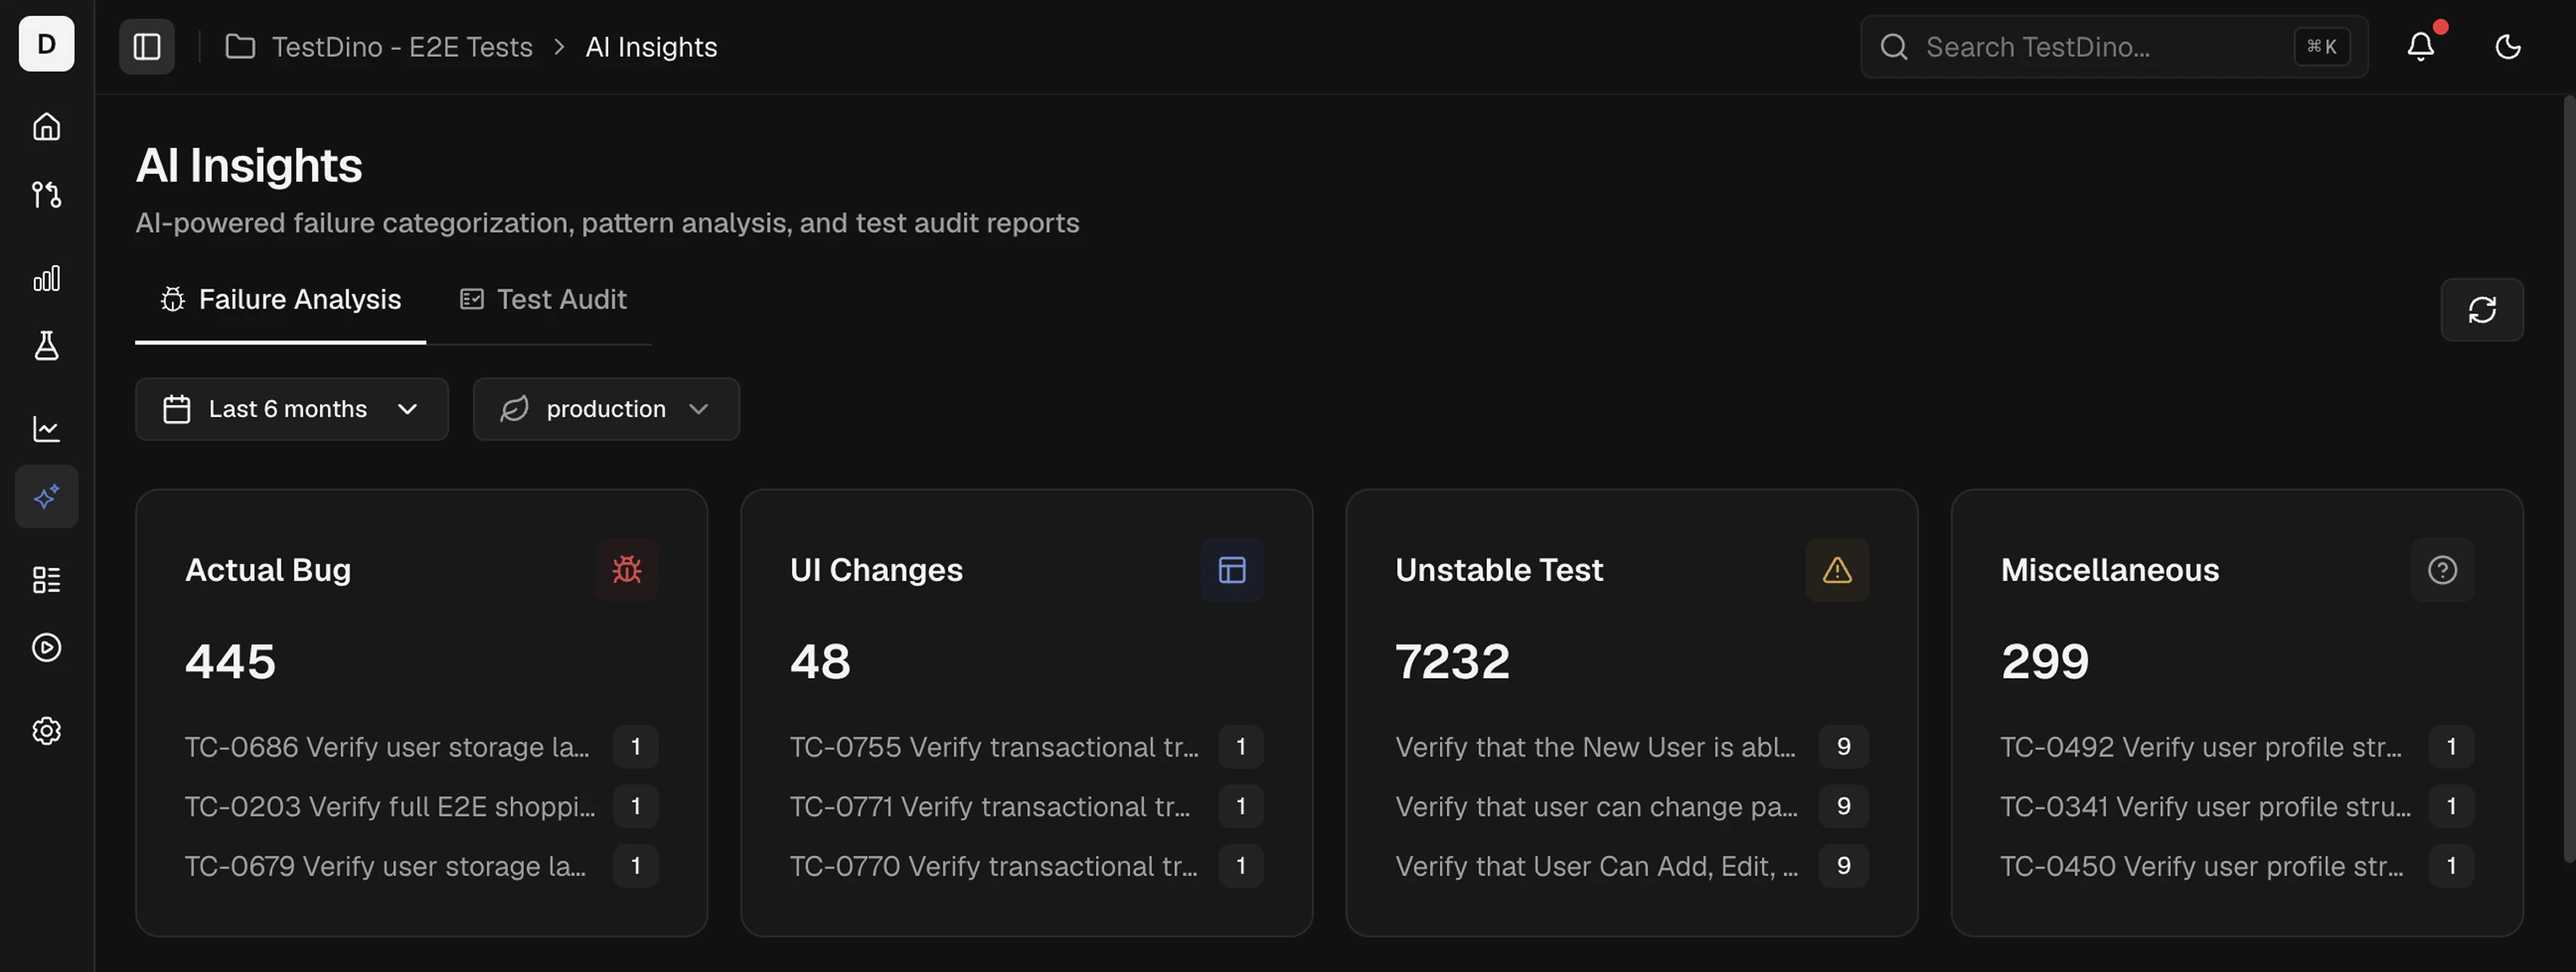This screenshot has height=972, width=2576.
Task: Open notifications bell icon
Action: [2420, 46]
